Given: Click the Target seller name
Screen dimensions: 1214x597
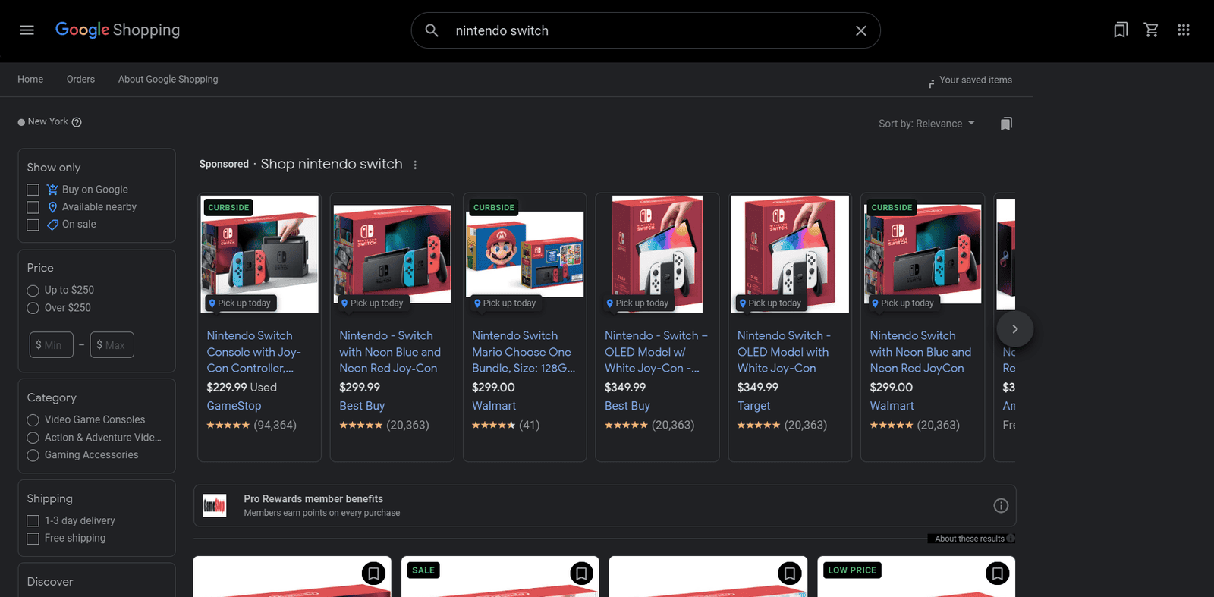Looking at the screenshot, I should point(753,406).
